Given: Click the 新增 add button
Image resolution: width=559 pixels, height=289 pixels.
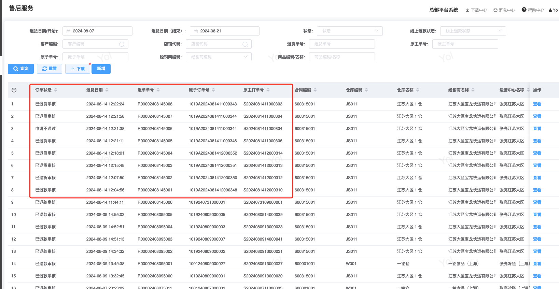Looking at the screenshot, I should [x=101, y=69].
